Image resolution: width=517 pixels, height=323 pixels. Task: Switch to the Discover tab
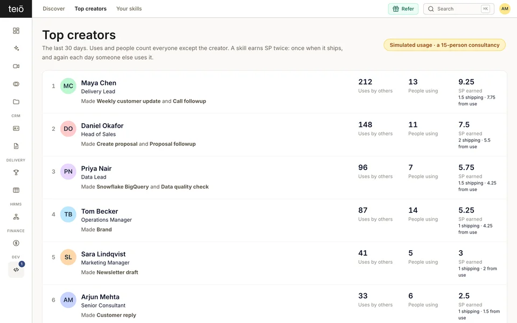(x=54, y=9)
